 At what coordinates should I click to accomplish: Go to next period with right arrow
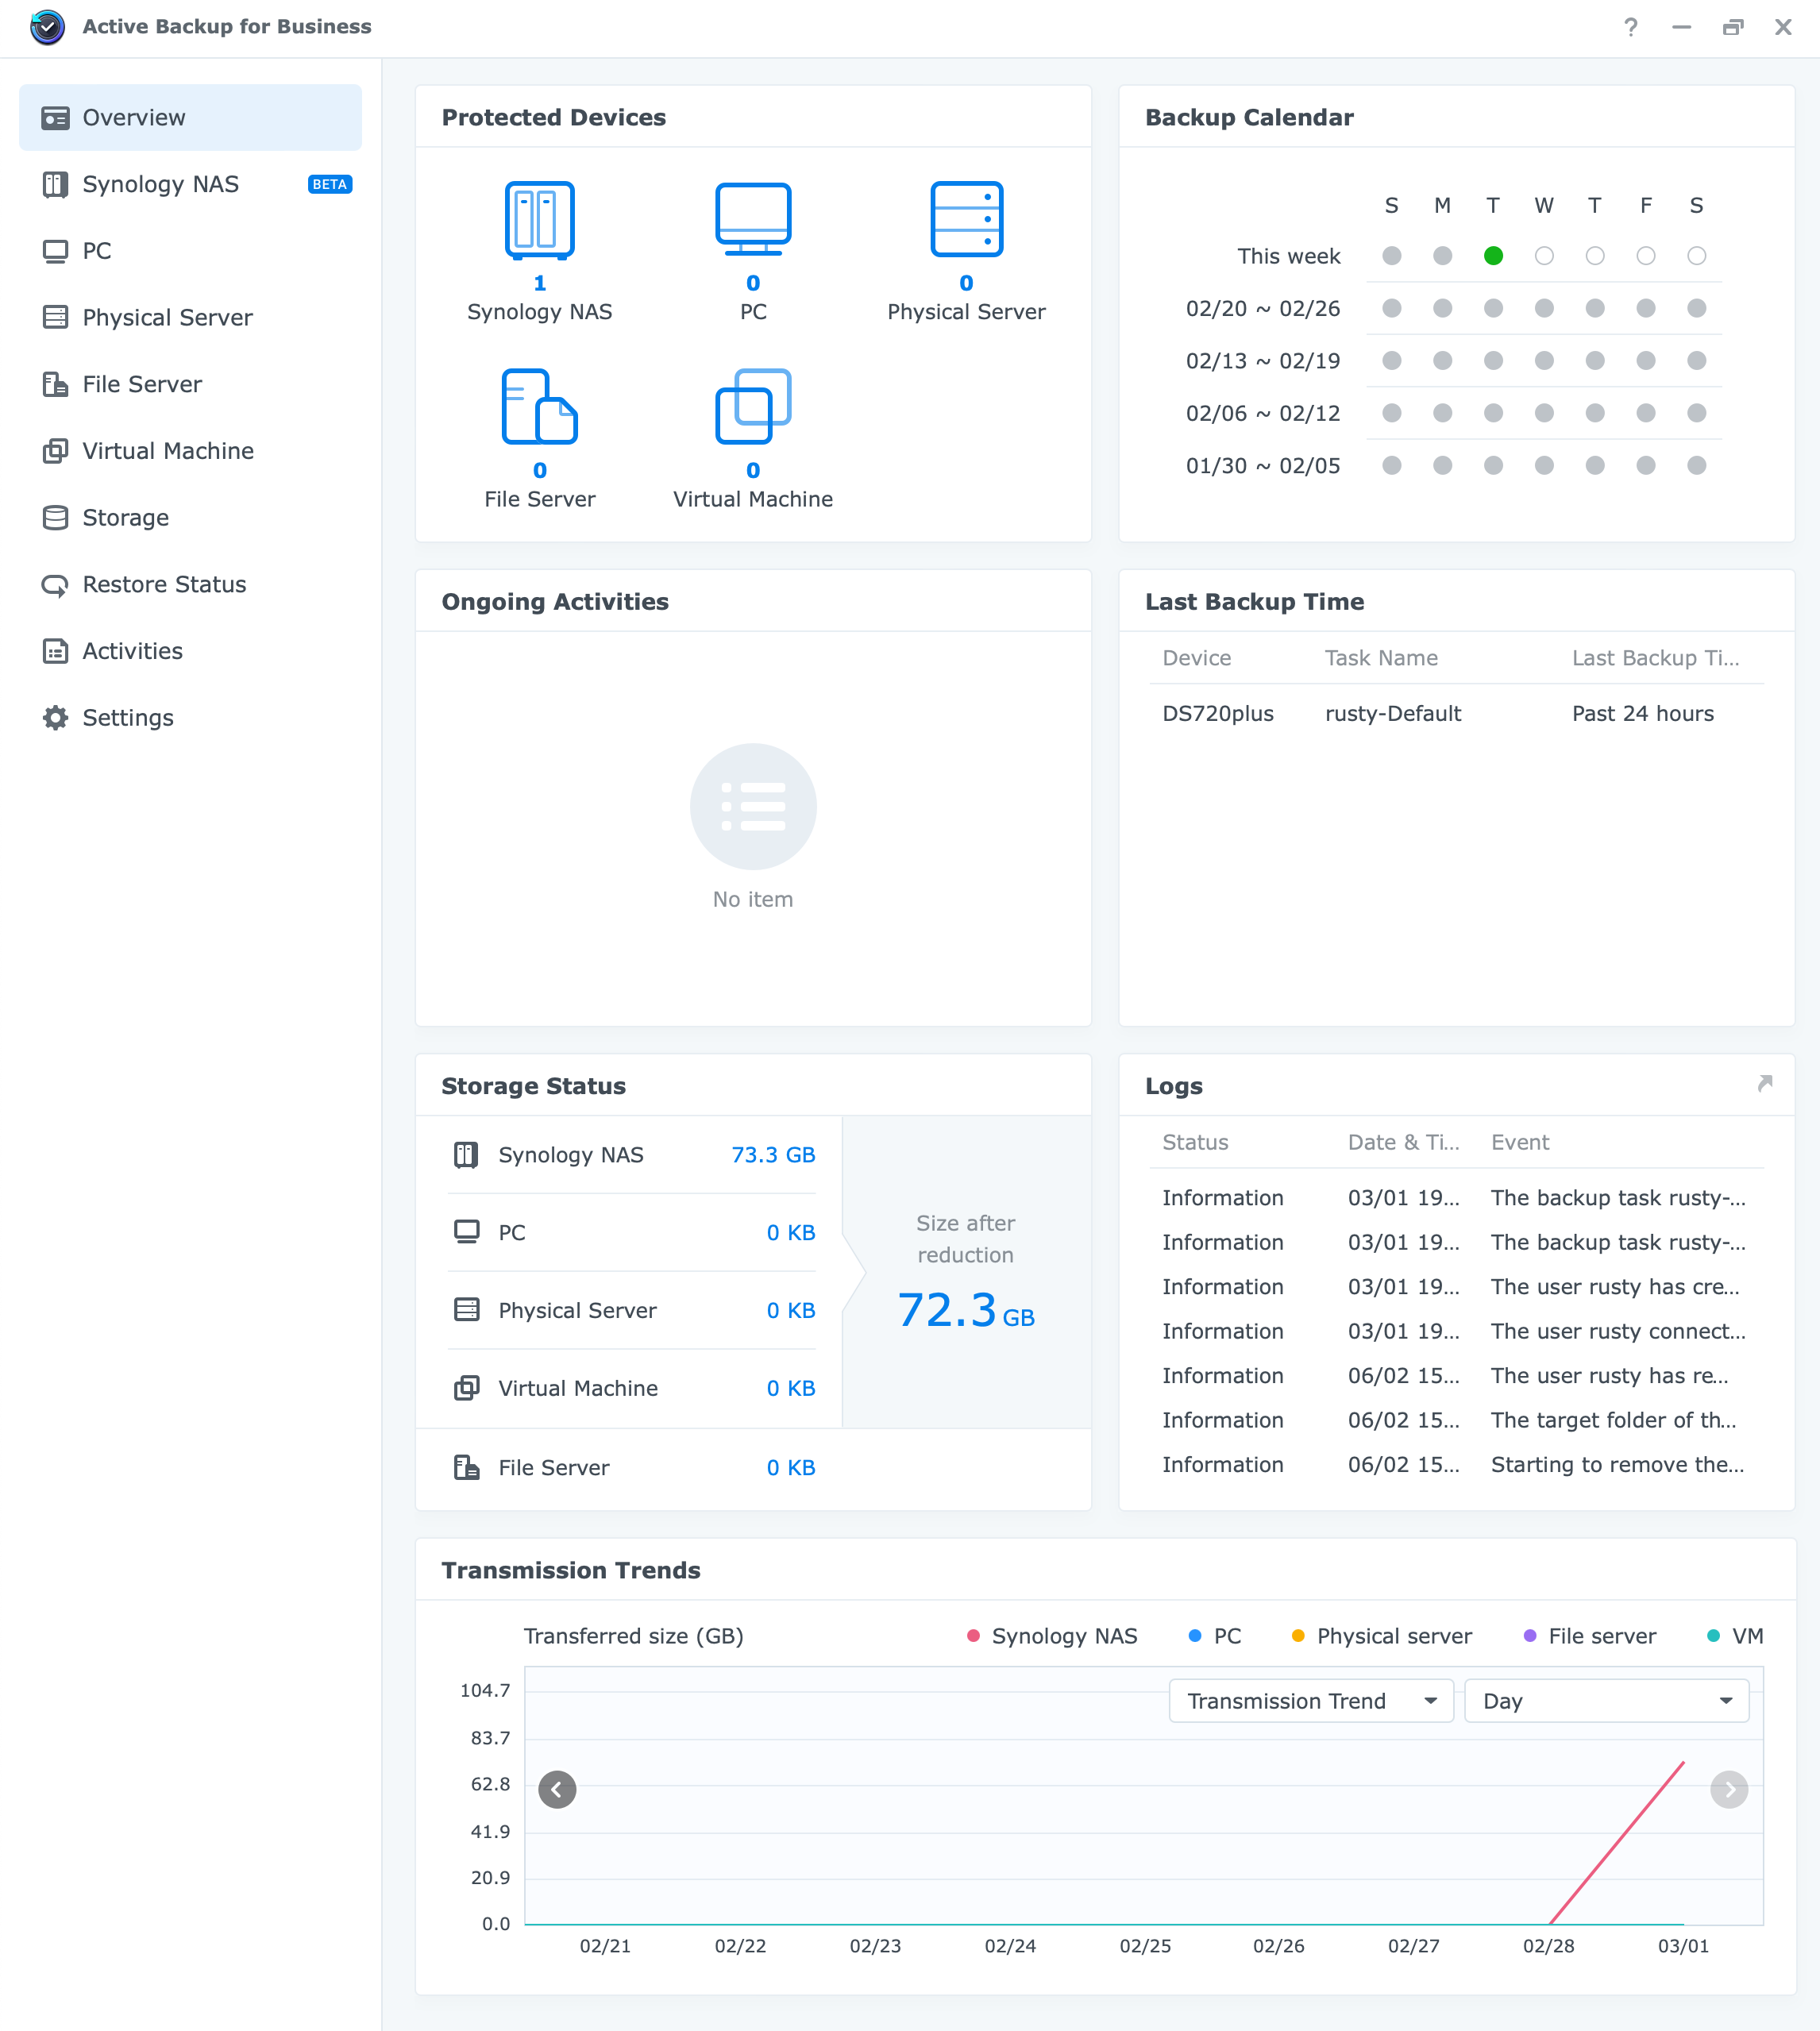pyautogui.click(x=1729, y=1790)
